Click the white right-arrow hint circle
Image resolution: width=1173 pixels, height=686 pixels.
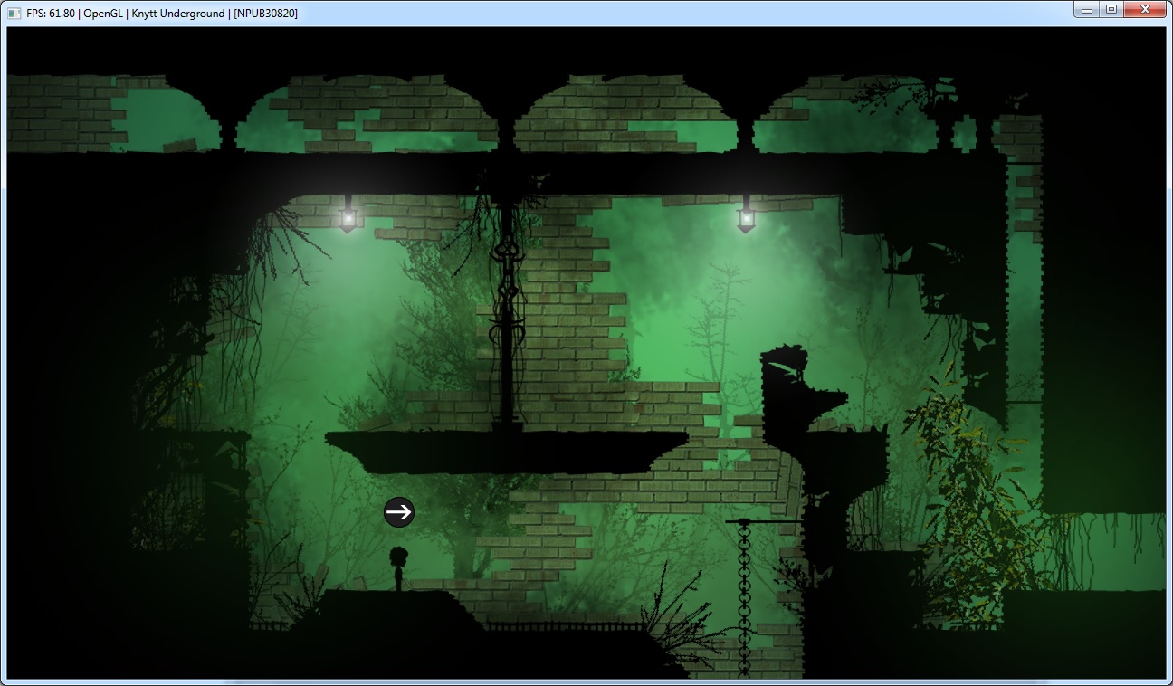click(399, 512)
